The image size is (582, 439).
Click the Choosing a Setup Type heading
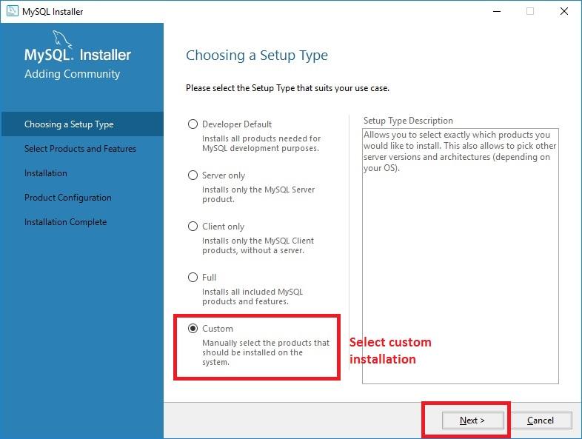pos(257,56)
